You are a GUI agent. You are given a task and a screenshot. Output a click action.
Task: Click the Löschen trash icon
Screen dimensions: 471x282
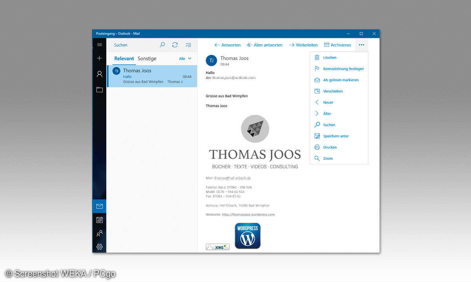[x=317, y=57]
